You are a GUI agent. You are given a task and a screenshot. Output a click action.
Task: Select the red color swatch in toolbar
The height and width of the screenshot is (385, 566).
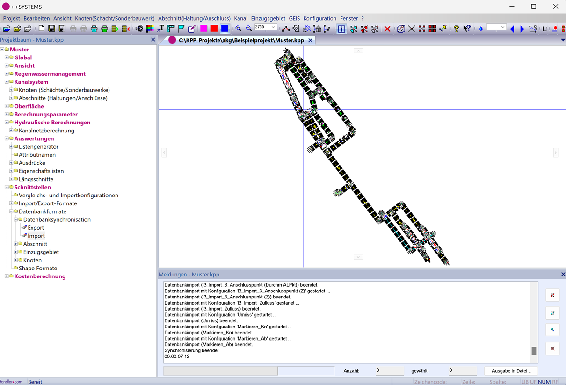pos(214,29)
